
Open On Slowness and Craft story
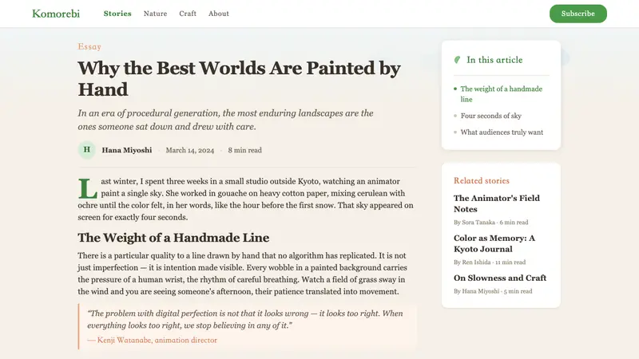coord(500,278)
